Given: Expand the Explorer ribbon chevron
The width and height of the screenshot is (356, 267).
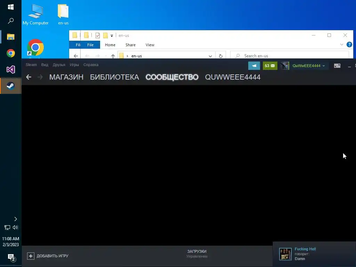Looking at the screenshot, I should pos(341,44).
